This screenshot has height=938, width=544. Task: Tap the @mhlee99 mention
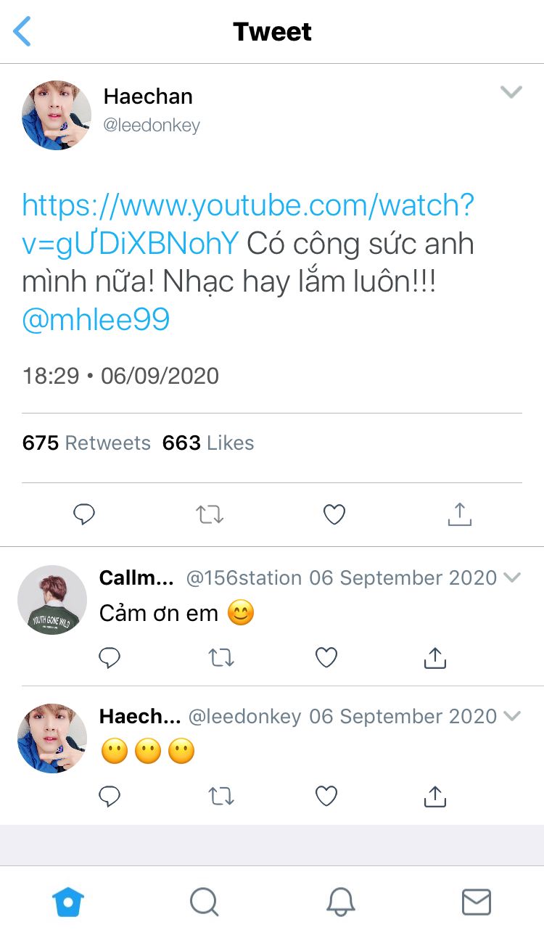96,319
